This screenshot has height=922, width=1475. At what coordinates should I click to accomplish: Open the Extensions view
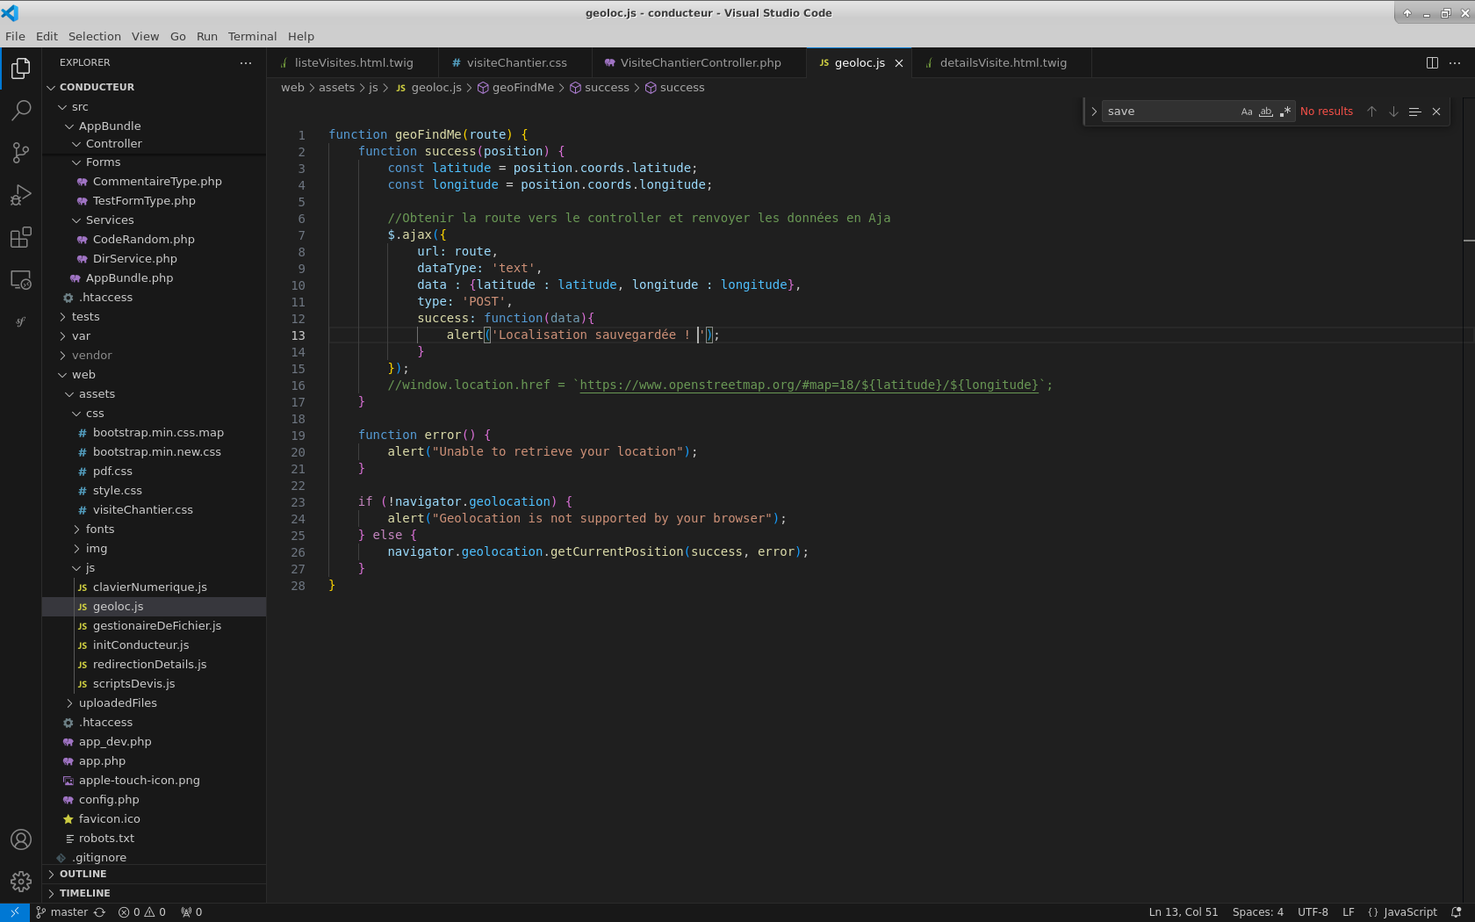[x=21, y=238]
